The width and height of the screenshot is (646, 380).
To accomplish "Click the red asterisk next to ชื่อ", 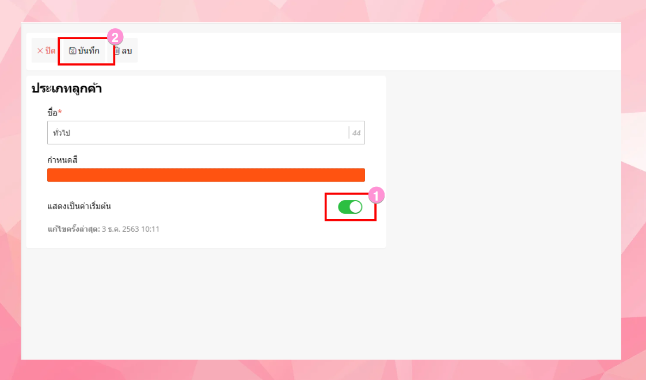I will [60, 111].
